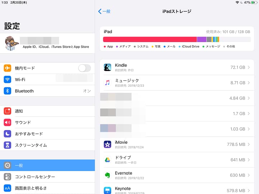Tap the おやすみモード moon icon
This screenshot has width=259, height=194.
point(8,134)
